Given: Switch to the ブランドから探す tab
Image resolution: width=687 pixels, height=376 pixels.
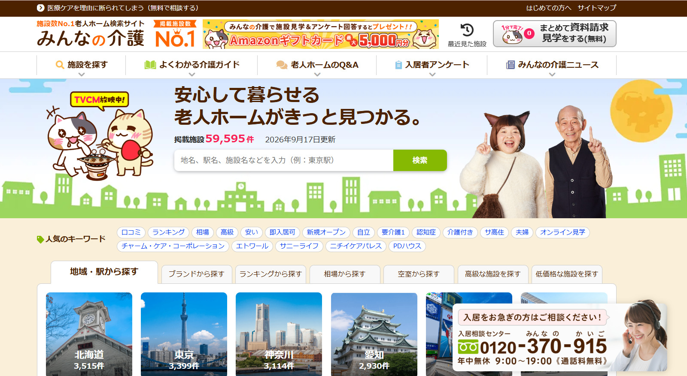Looking at the screenshot, I should click(x=197, y=274).
